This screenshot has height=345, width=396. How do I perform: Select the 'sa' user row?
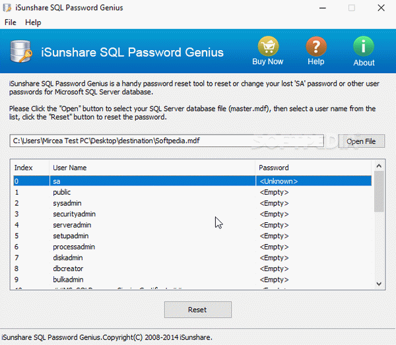[193, 181]
